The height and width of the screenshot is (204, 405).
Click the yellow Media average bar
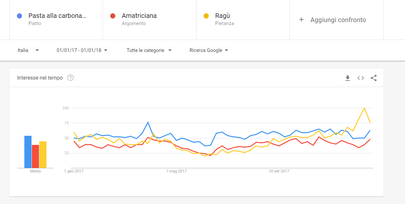pos(43,155)
